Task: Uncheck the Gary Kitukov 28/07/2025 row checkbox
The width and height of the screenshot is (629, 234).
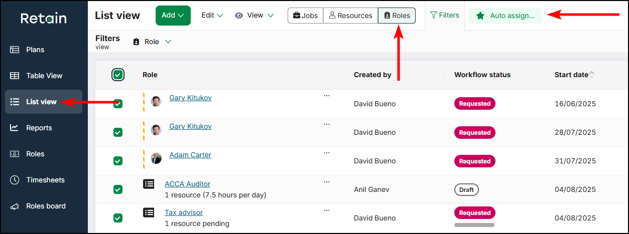Action: tap(117, 132)
